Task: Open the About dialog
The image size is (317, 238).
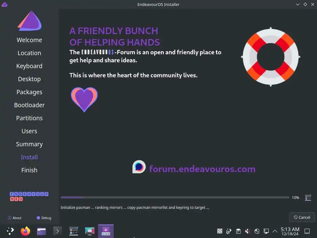Action: click(15, 218)
